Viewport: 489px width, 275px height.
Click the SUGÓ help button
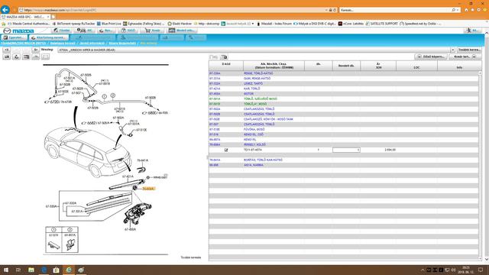tap(128, 31)
